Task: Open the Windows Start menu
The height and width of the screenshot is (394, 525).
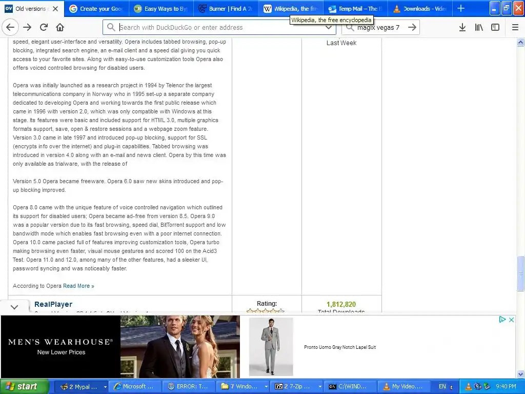Action: tap(24, 386)
